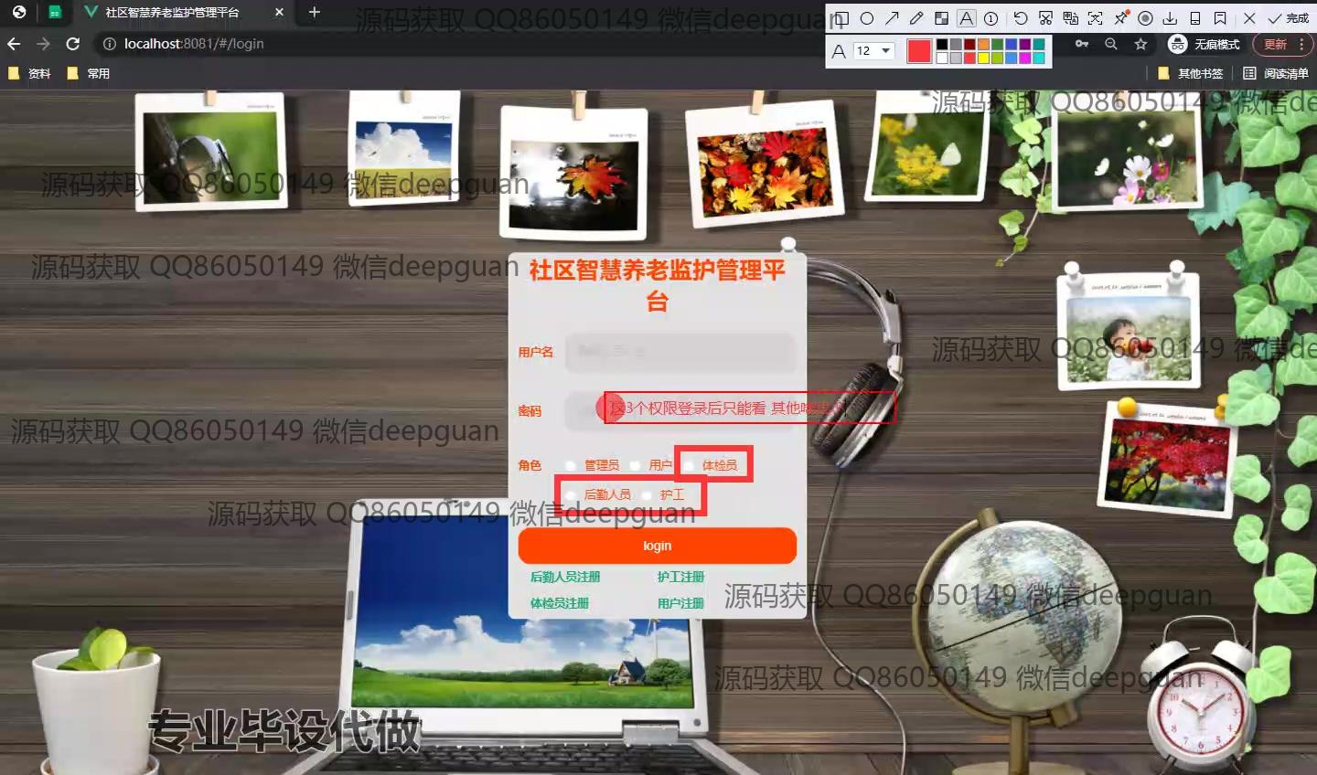Click the 用户名 username input field
This screenshot has width=1317, height=775.
680,352
